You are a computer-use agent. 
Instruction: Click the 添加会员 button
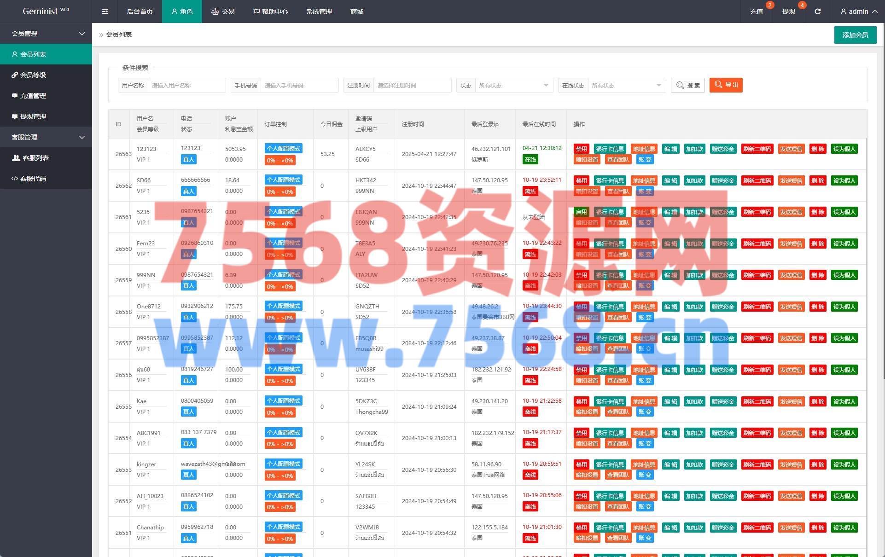click(x=855, y=35)
